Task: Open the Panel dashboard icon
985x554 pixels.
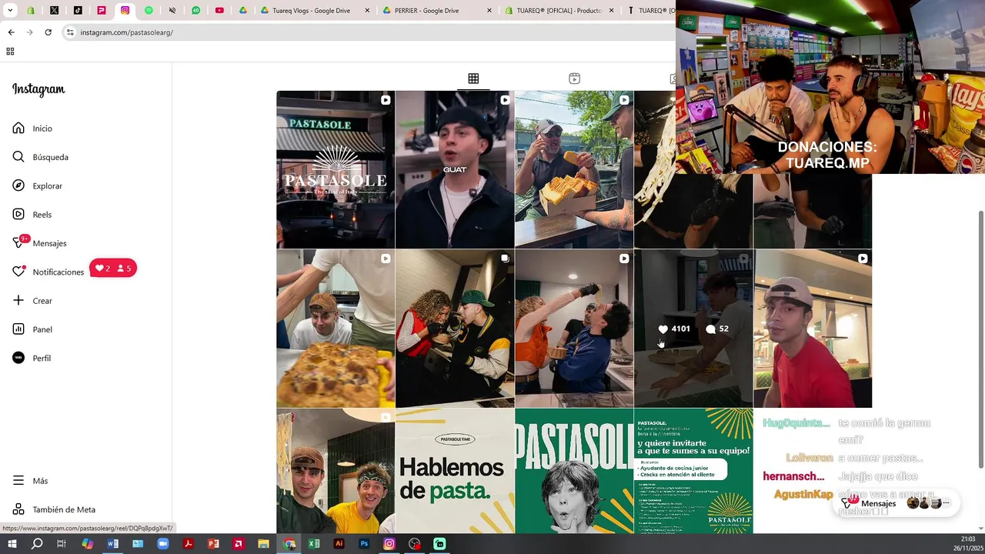Action: [18, 329]
